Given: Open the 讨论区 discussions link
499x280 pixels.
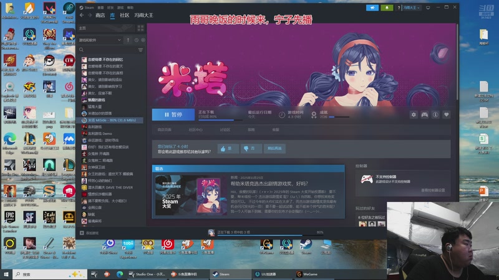Looking at the screenshot, I should (x=225, y=130).
